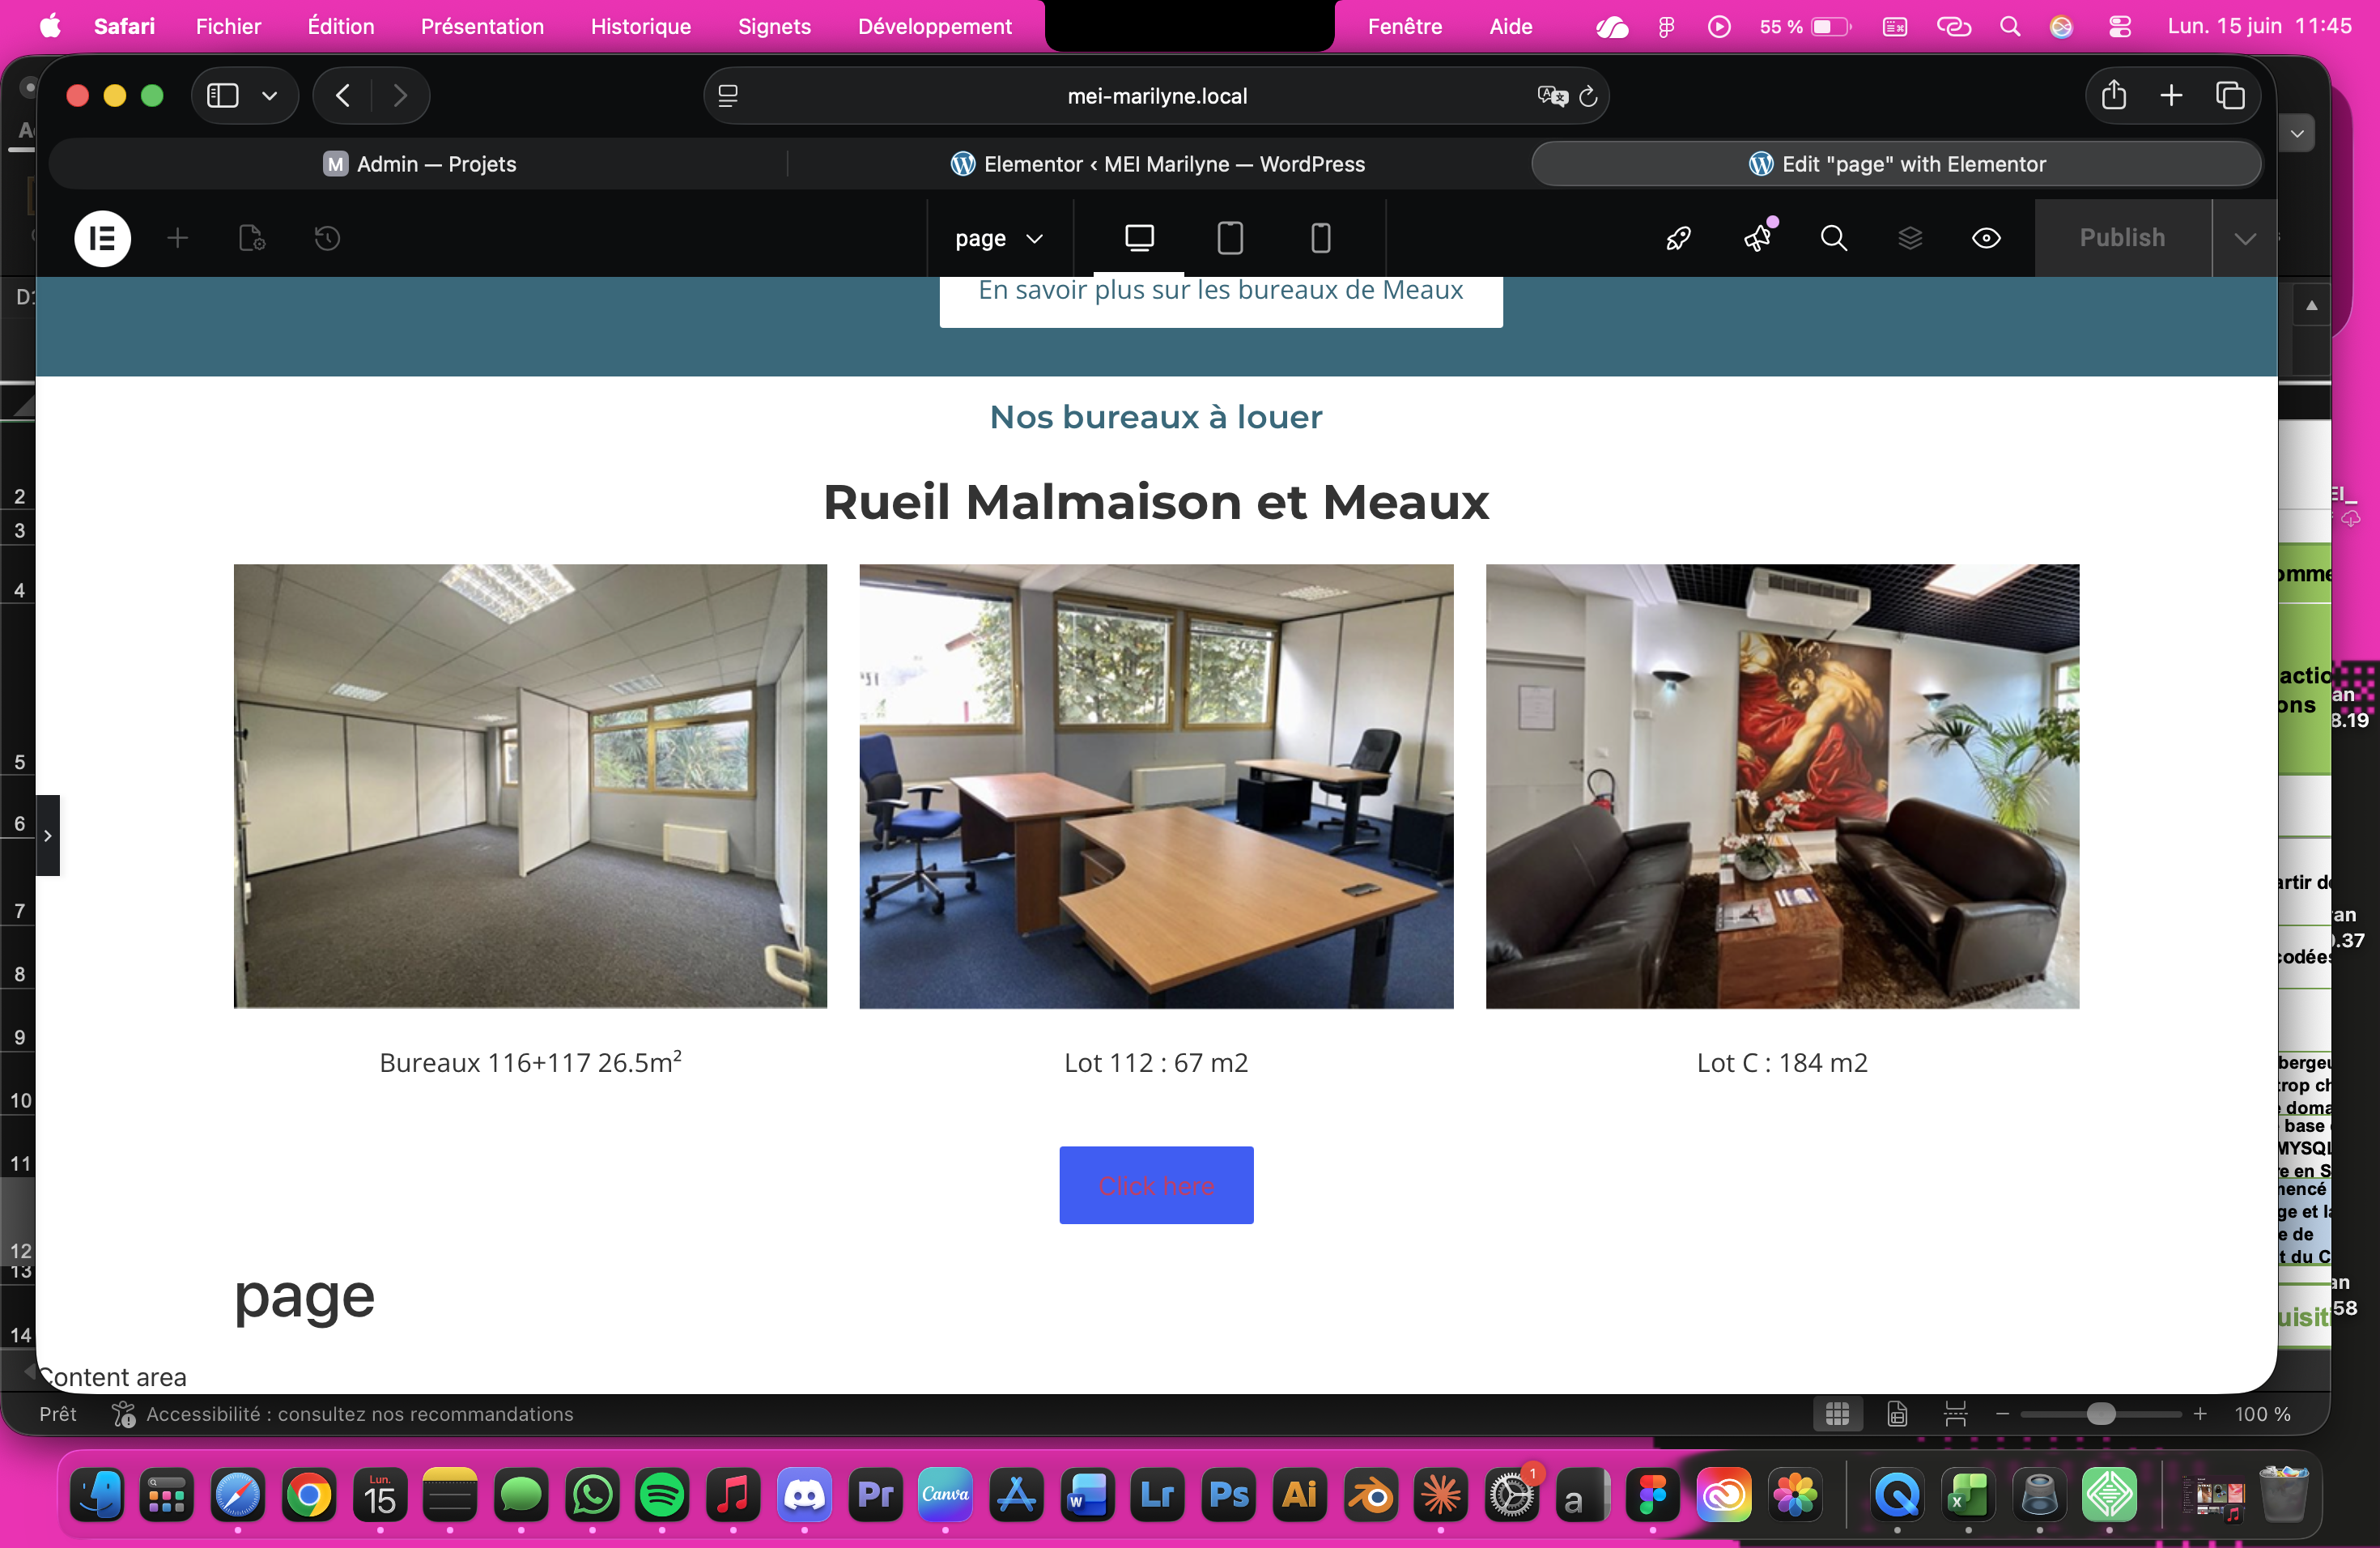Open the revision history icon
This screenshot has width=2380, height=1548.
[x=327, y=238]
